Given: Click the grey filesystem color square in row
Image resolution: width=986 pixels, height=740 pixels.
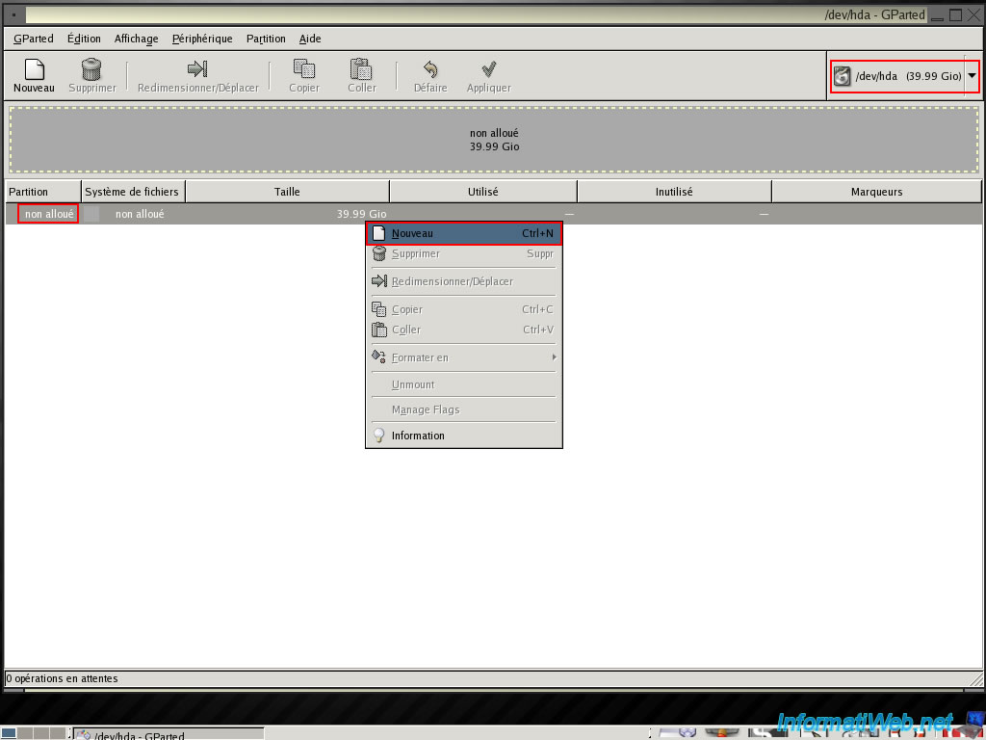Looking at the screenshot, I should [x=91, y=214].
